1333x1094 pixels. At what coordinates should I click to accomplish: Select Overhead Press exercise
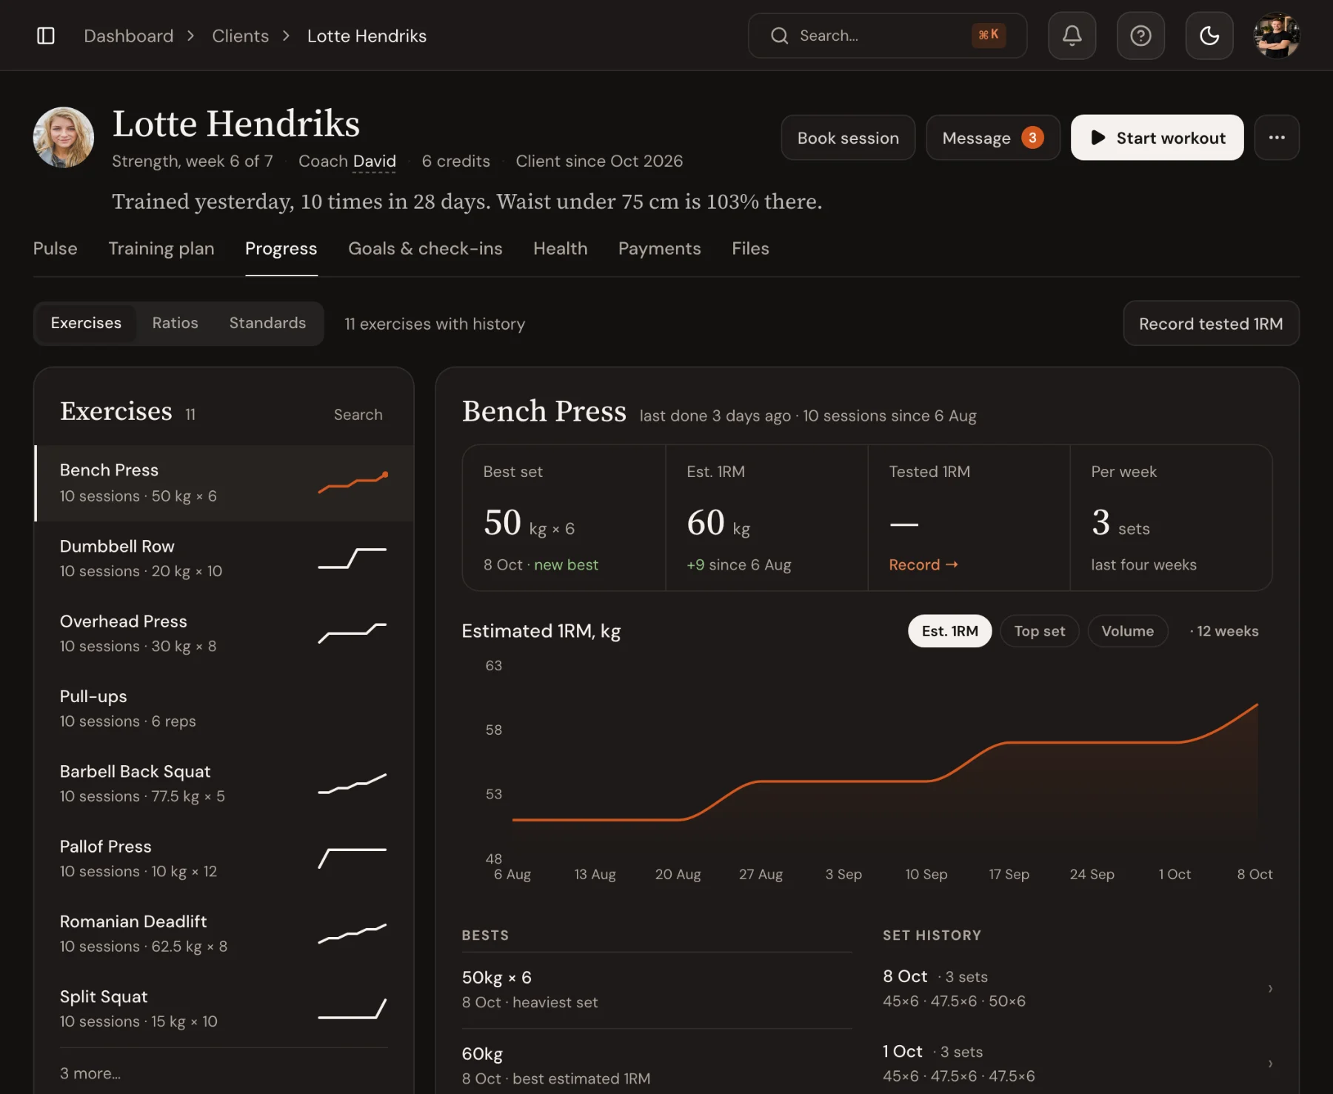tap(224, 633)
